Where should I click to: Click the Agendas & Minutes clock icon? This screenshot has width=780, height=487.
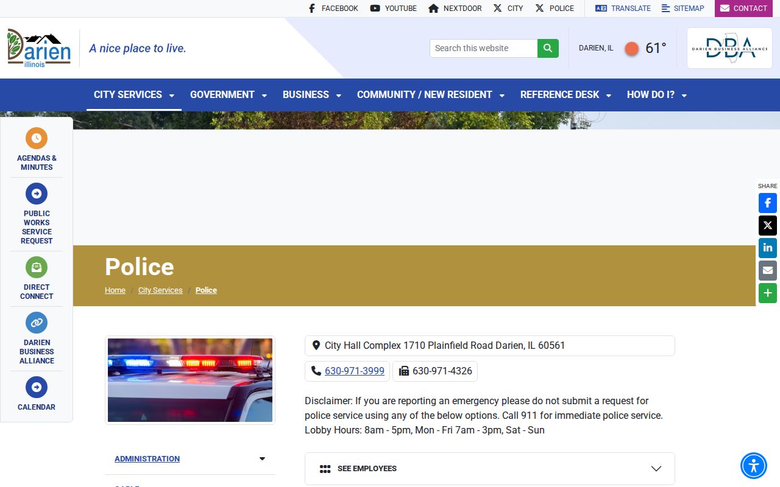click(37, 138)
